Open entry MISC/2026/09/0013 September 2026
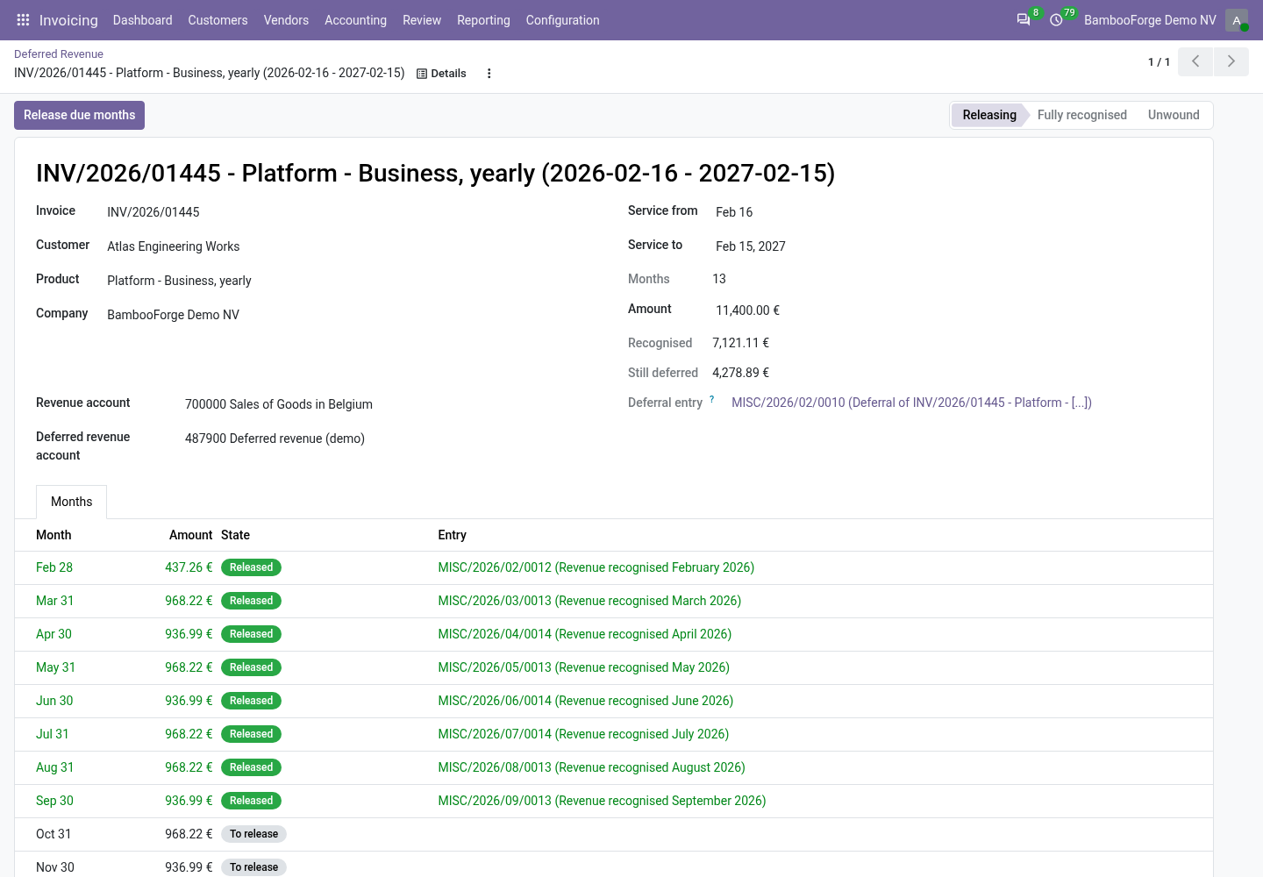 tap(602, 801)
